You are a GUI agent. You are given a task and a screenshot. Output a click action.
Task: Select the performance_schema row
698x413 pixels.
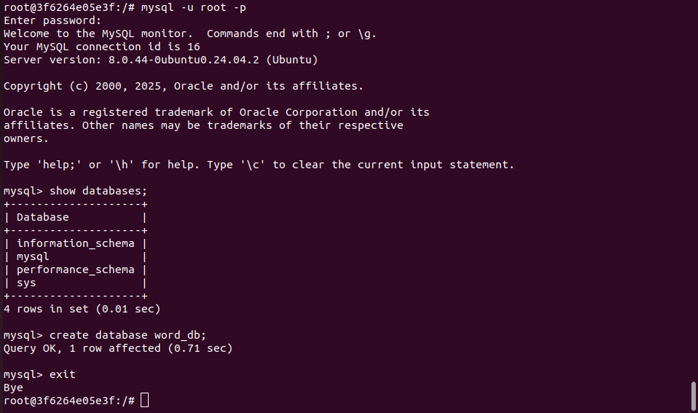click(75, 270)
